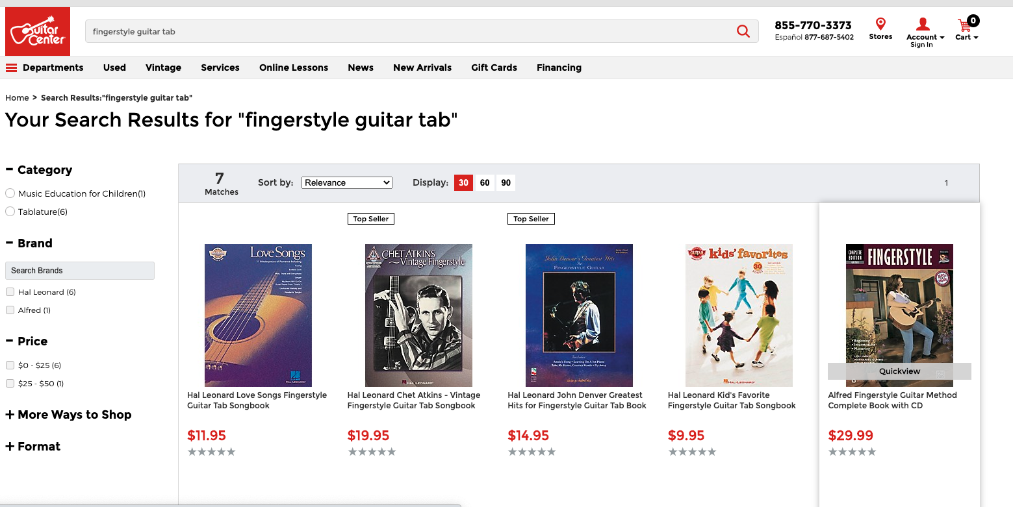The image size is (1013, 507).
Task: Open the Cart dropdown arrow
Action: pos(975,38)
